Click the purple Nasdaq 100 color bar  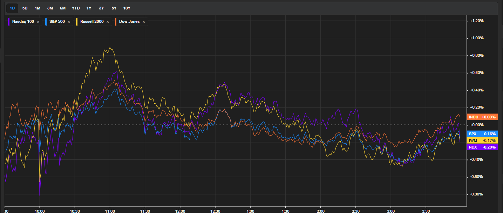coord(9,22)
